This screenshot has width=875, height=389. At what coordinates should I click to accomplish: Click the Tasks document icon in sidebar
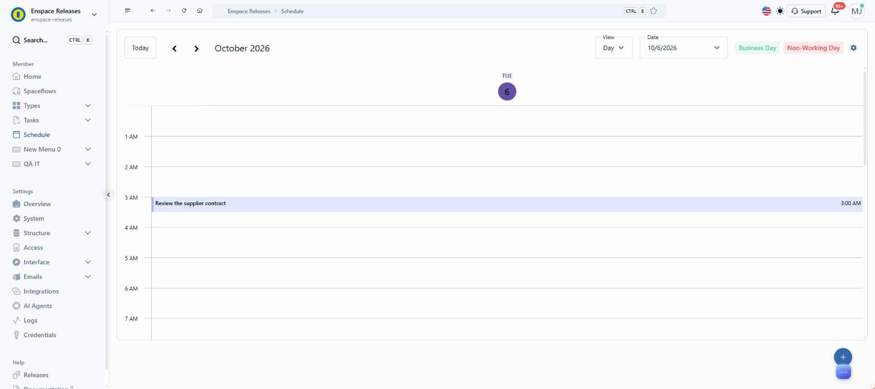tap(16, 120)
